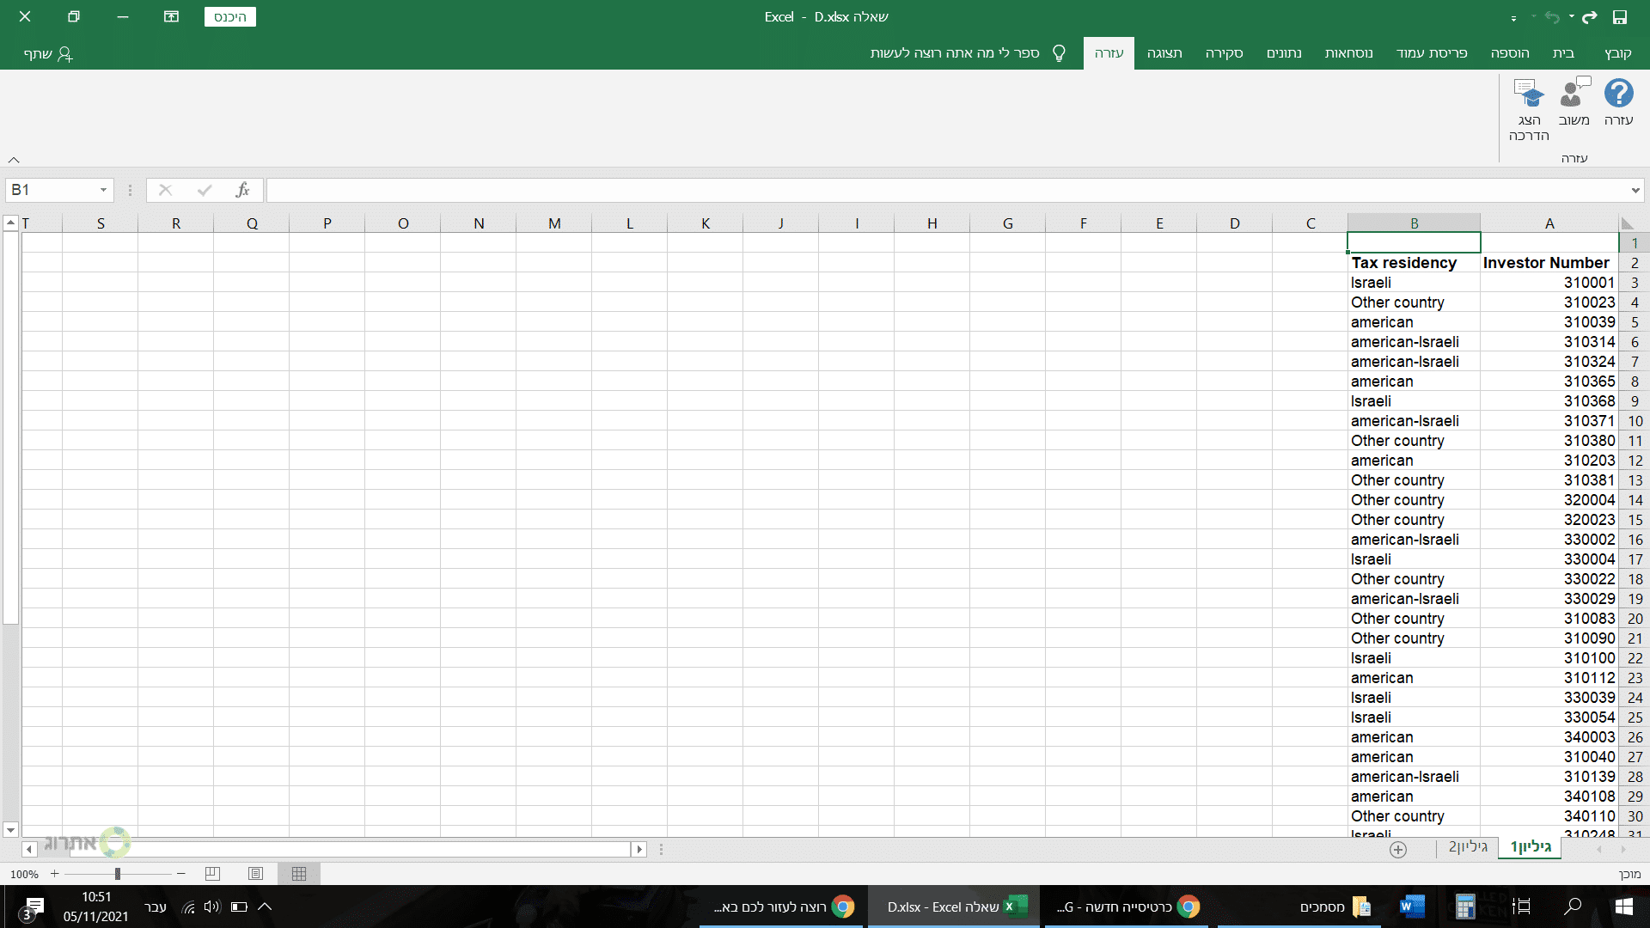Viewport: 1650px width, 928px height.
Task: Switch to the second worksheet tab
Action: pos(1468,847)
